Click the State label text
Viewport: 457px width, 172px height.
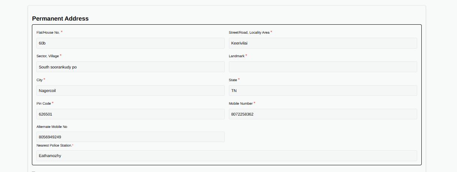pos(233,80)
